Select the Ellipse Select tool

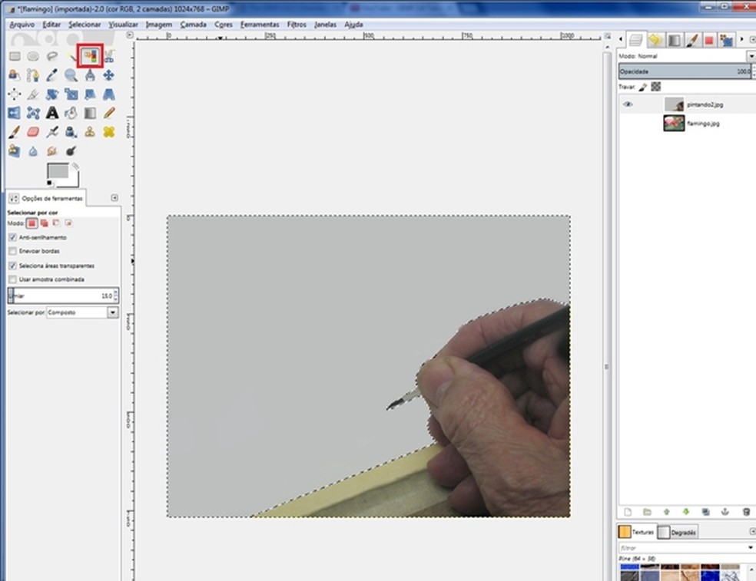pyautogui.click(x=33, y=56)
